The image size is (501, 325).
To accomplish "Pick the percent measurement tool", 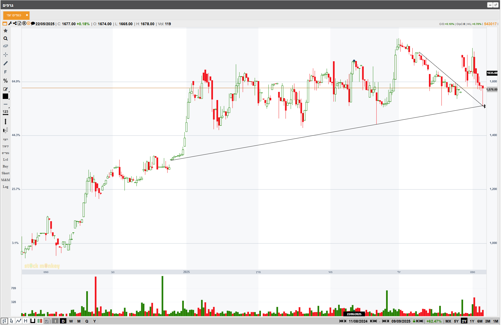I will click(x=5, y=81).
